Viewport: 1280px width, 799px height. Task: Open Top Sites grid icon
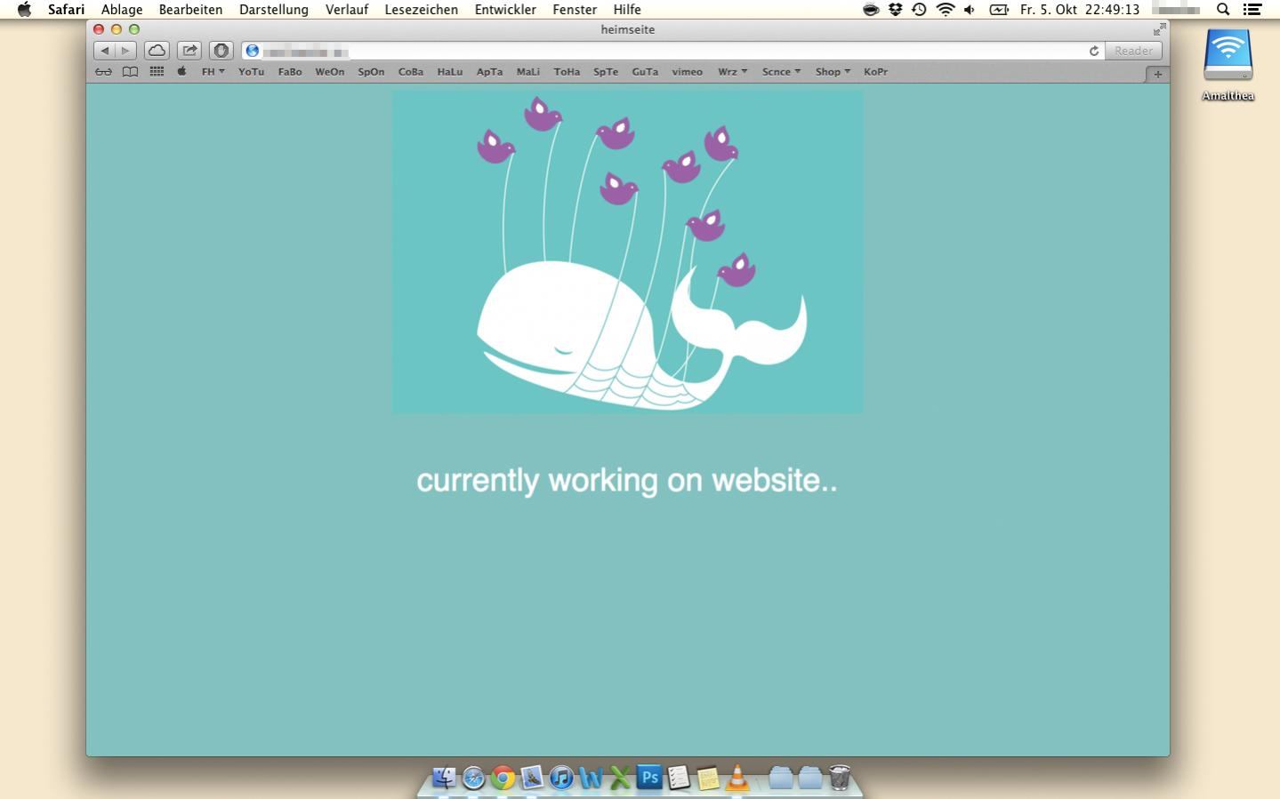point(157,72)
